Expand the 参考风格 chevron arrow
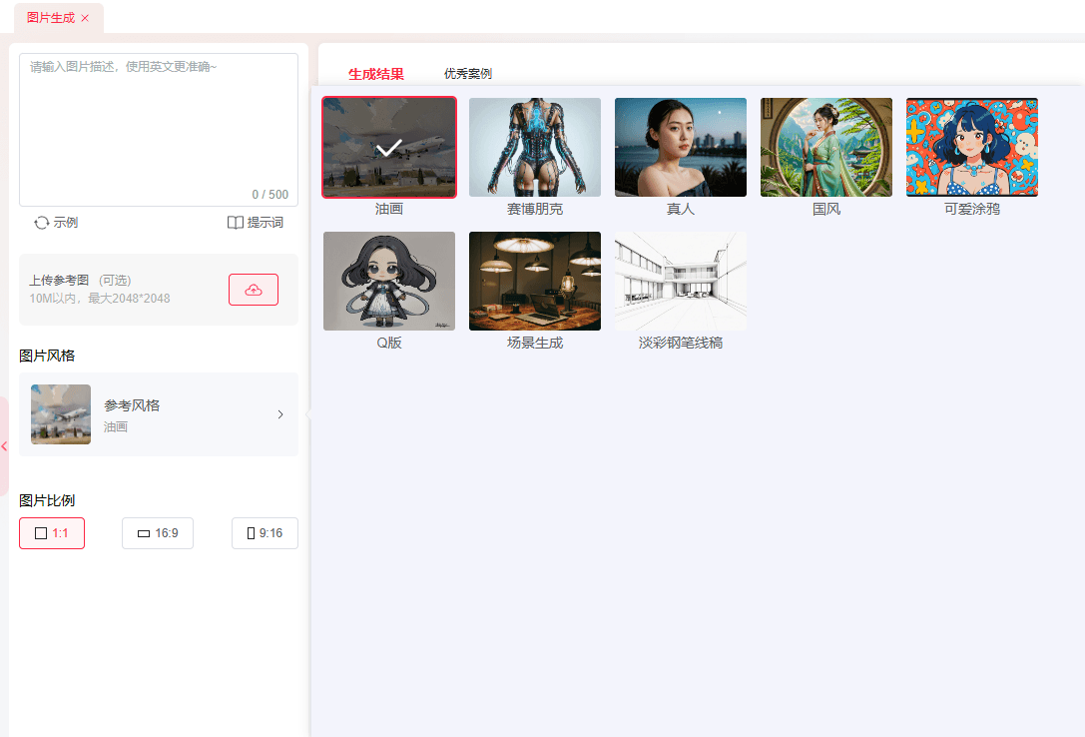Viewport: 1085px width, 737px height. [x=280, y=414]
